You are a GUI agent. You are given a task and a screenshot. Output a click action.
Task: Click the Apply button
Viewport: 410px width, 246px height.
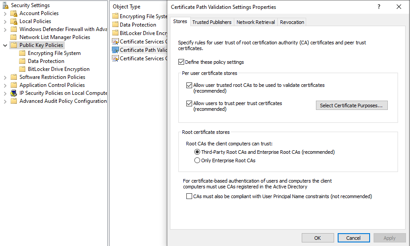click(x=389, y=238)
